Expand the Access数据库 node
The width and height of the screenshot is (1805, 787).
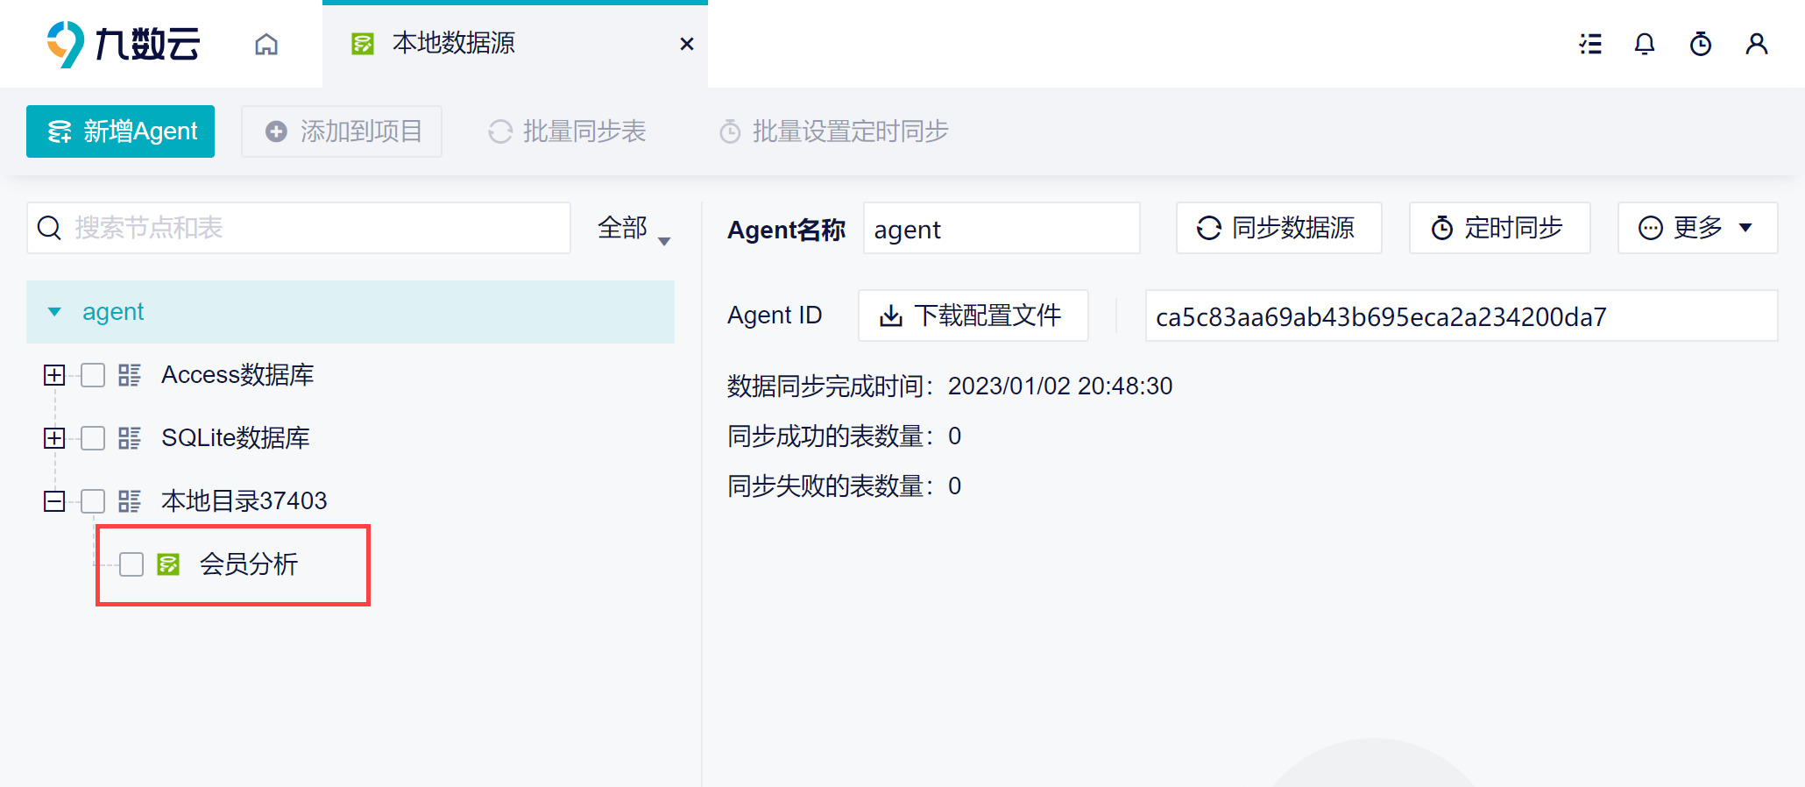54,375
